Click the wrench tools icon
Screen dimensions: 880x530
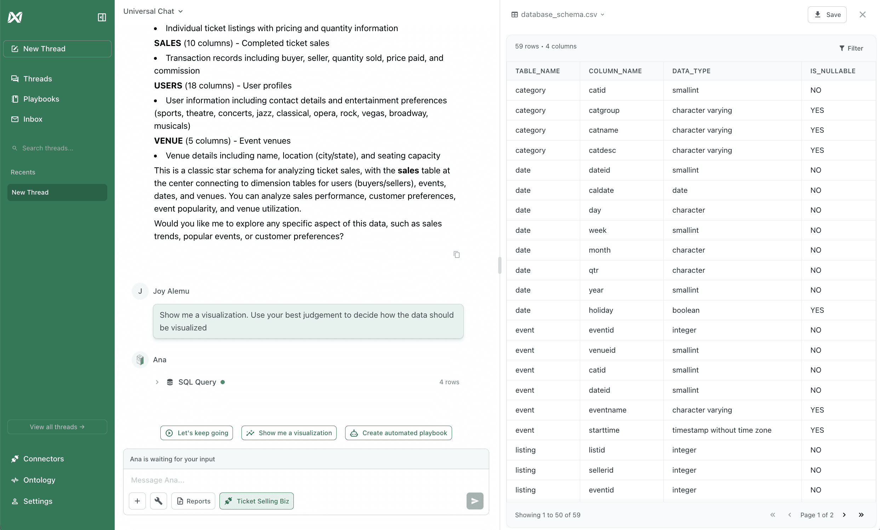(x=158, y=501)
